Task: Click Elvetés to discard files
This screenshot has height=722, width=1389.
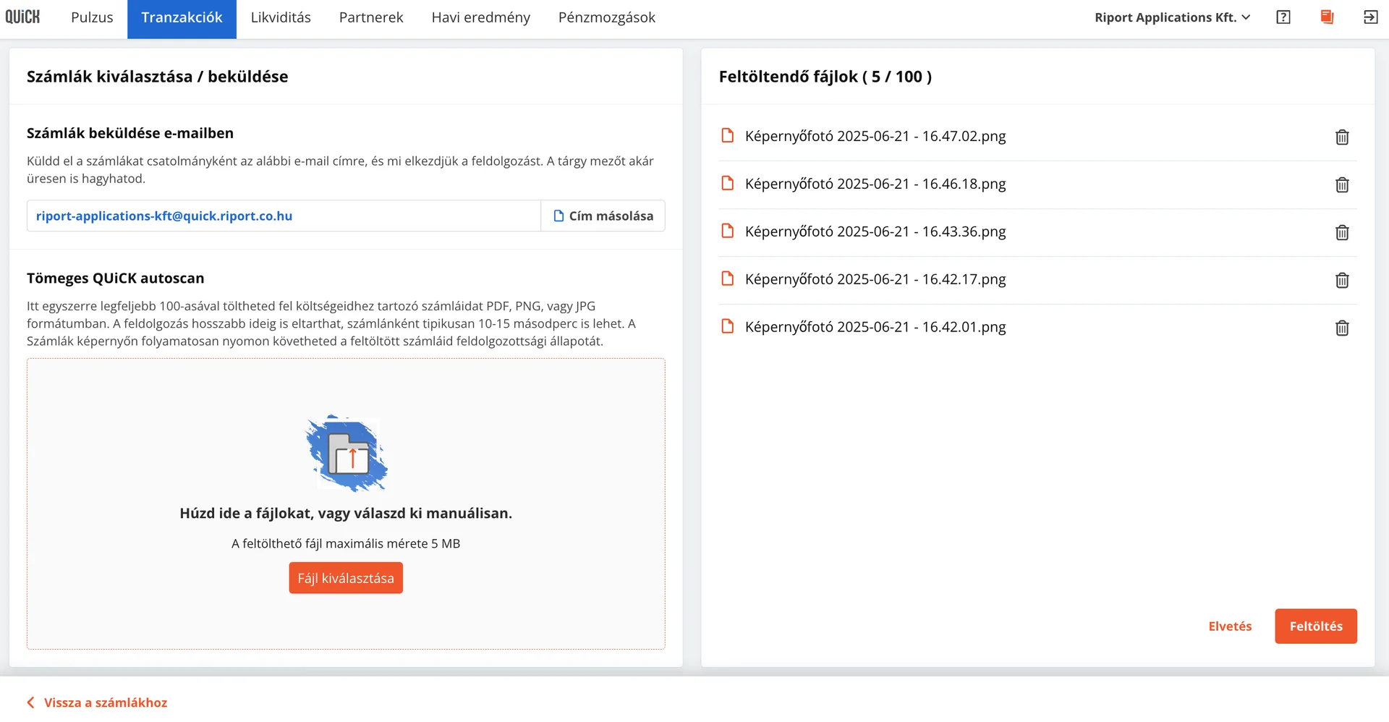Action: 1230,627
